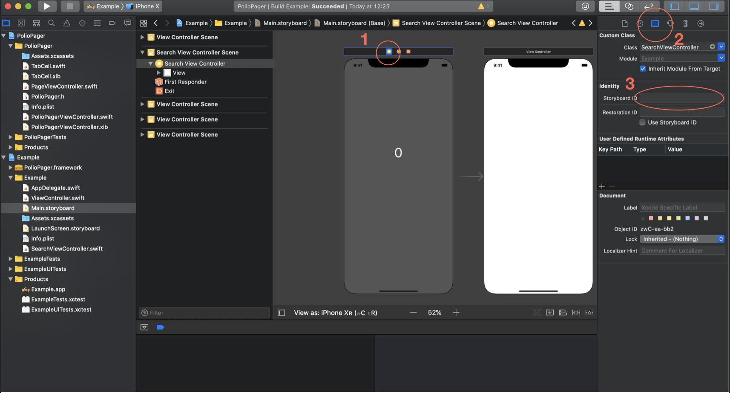Screen dimensions: 730x393
Task: Switch to the Attributes inspector tab
Action: pyautogui.click(x=670, y=23)
